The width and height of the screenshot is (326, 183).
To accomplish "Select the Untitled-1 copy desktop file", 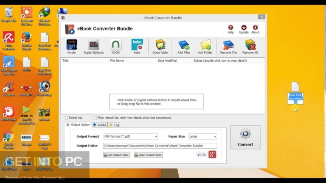I will 45,141.
